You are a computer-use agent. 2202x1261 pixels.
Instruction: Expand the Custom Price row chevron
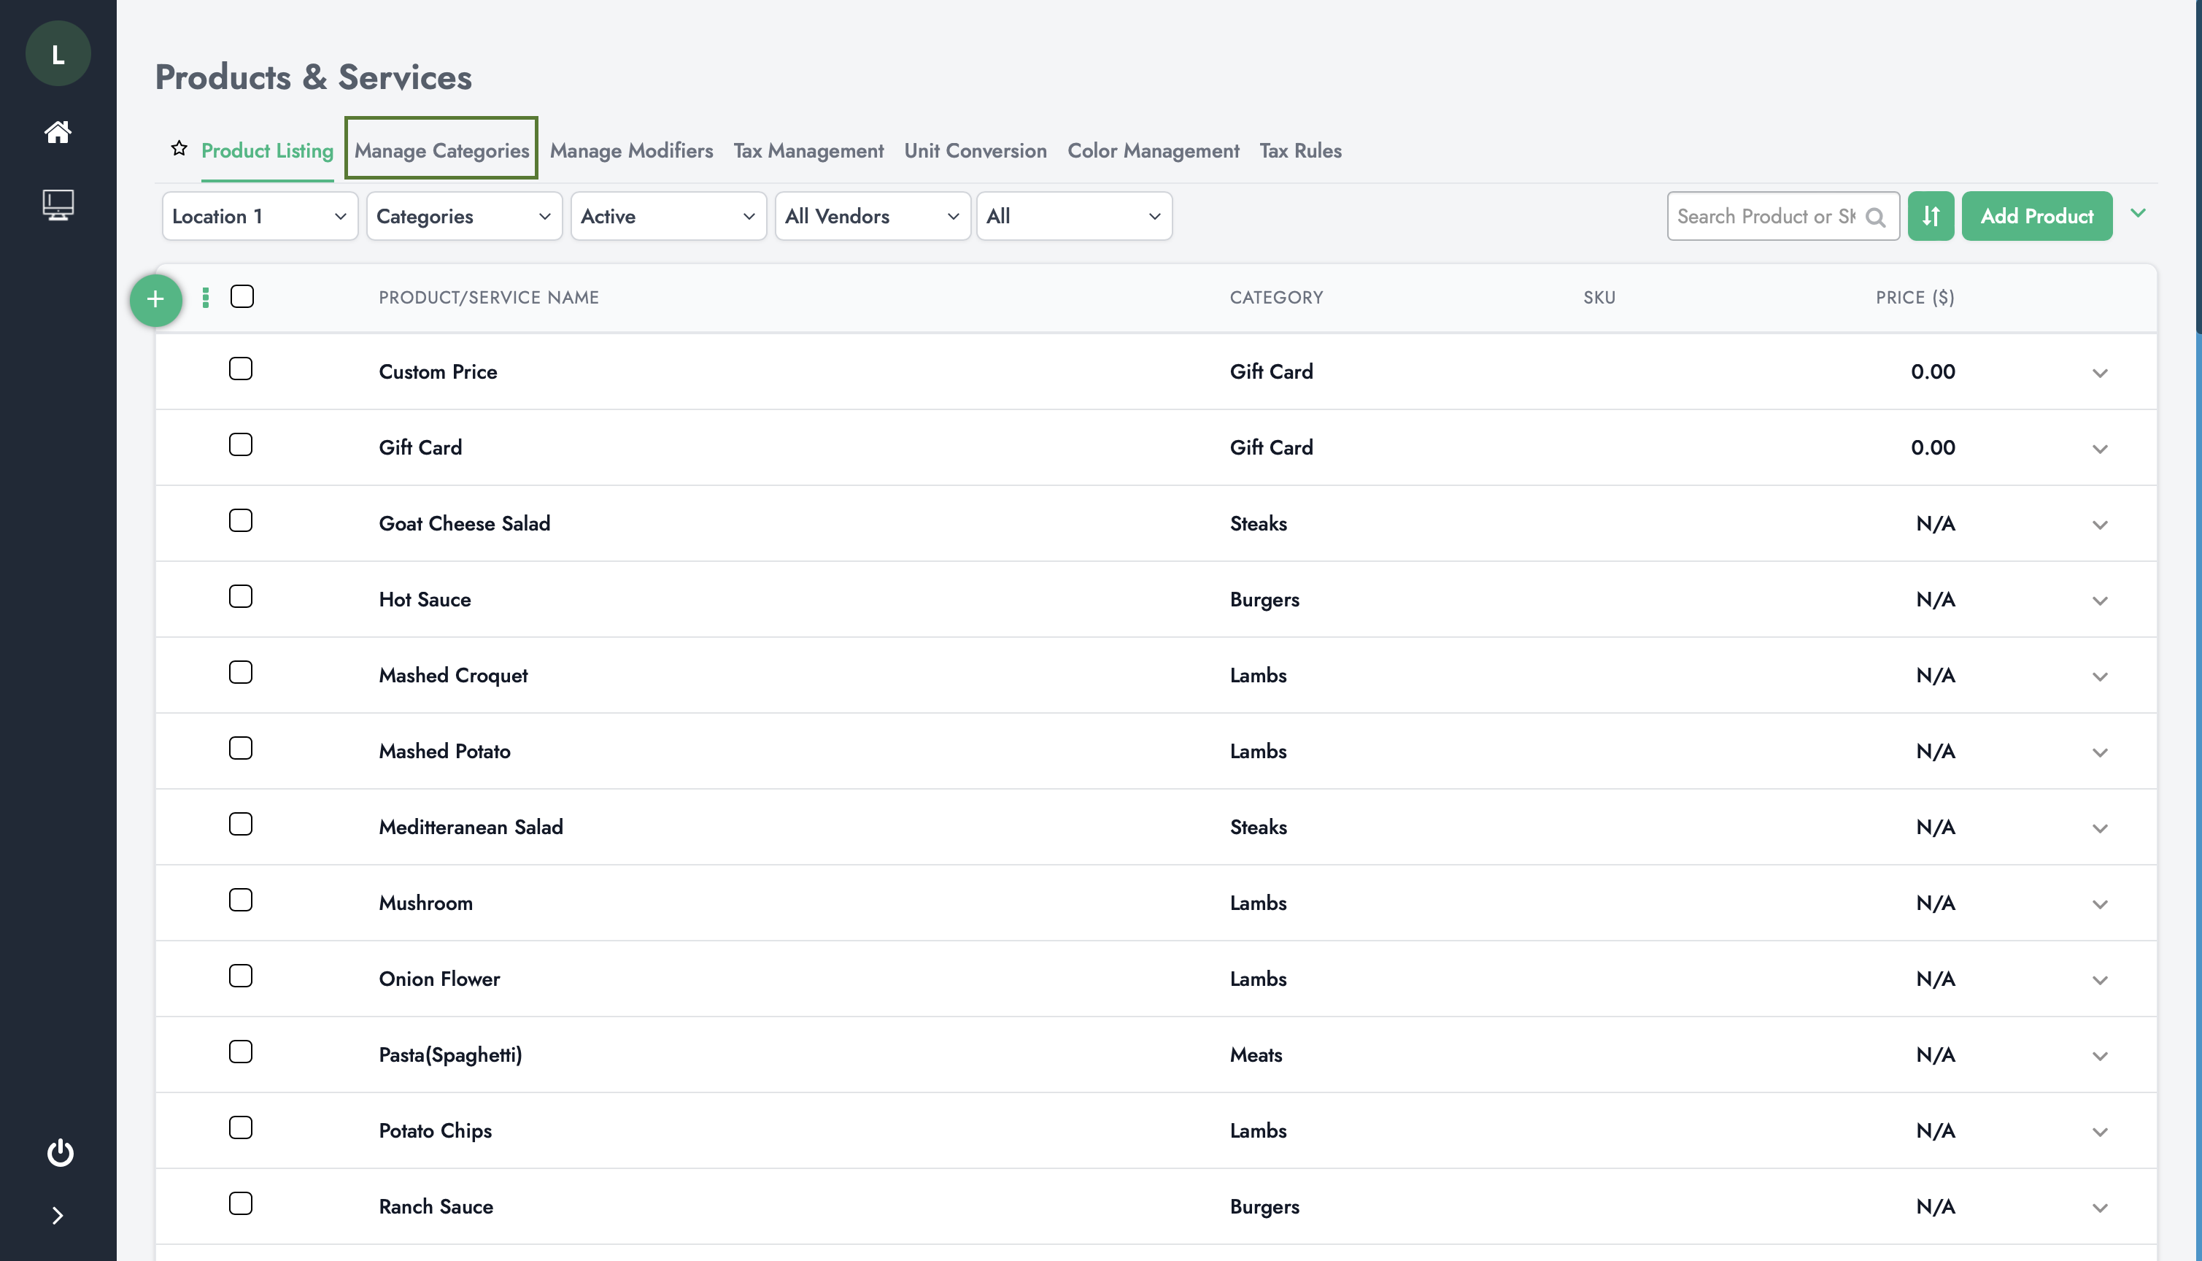[2099, 374]
